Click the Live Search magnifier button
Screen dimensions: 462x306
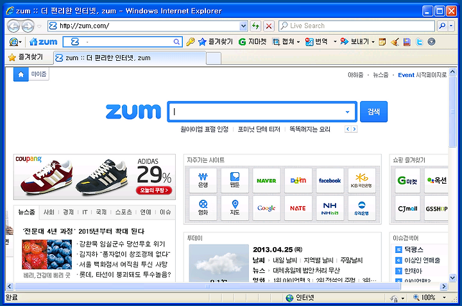tap(442, 26)
